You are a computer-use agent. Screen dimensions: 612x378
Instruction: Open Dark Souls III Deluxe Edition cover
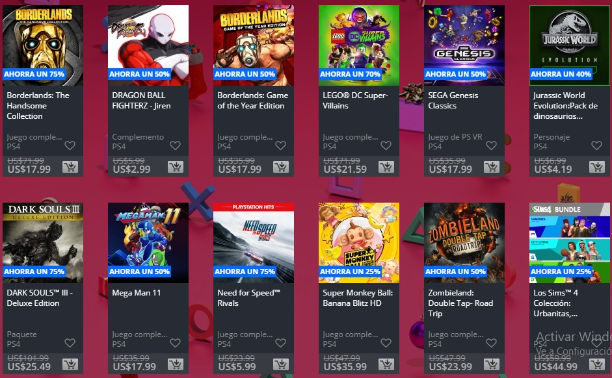pos(43,243)
